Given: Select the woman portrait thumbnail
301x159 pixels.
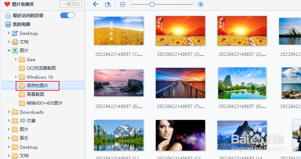Looking at the screenshot, I should click(180, 135).
